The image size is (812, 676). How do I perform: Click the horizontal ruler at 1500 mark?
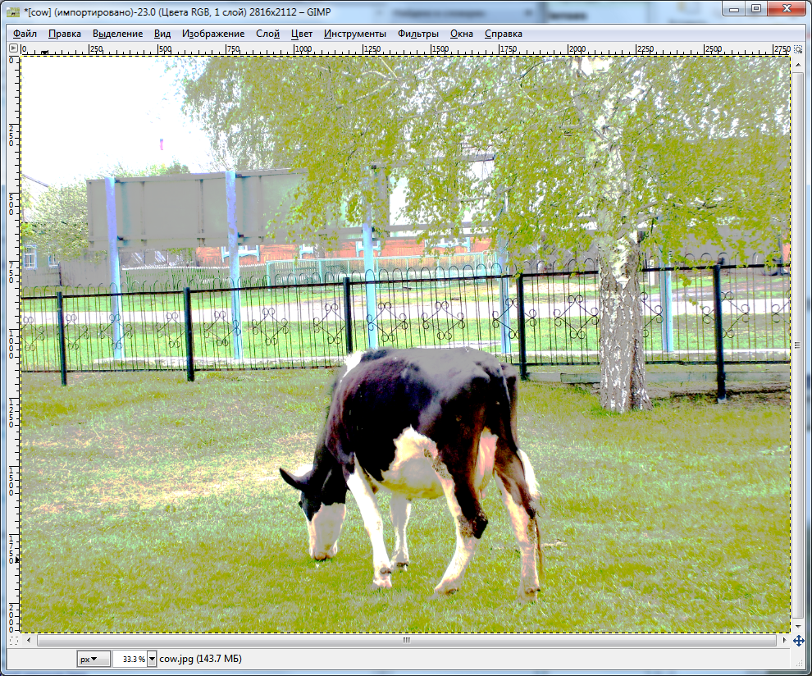pyautogui.click(x=440, y=49)
